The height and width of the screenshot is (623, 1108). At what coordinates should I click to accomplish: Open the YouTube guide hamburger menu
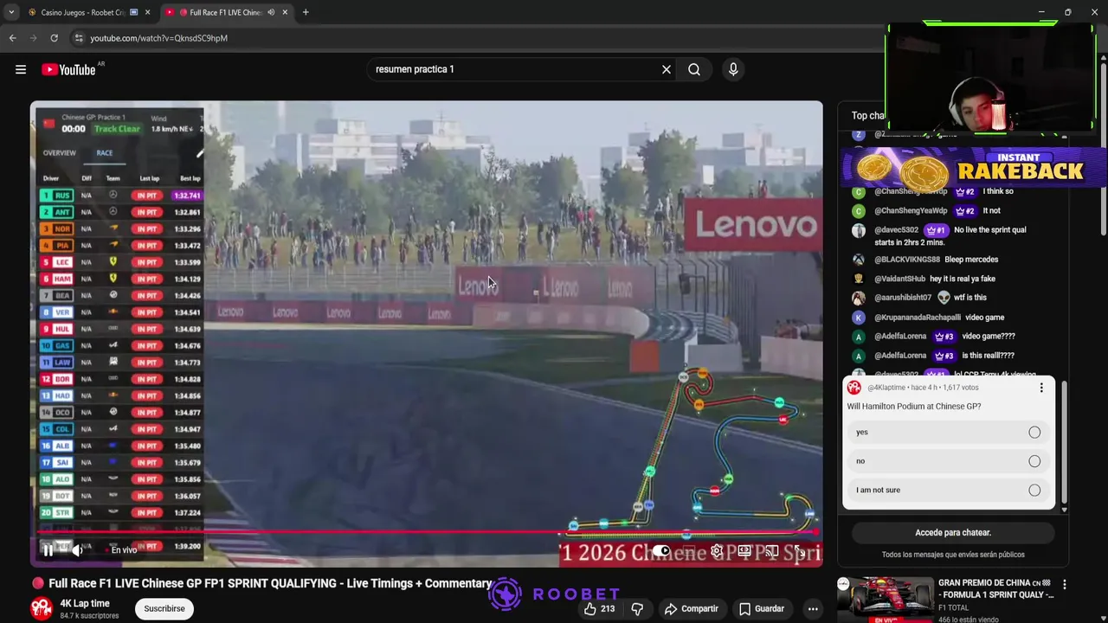[x=21, y=69]
